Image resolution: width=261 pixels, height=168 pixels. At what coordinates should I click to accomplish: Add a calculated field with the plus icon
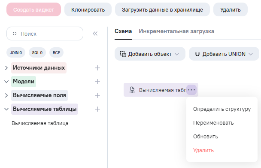[97, 95]
